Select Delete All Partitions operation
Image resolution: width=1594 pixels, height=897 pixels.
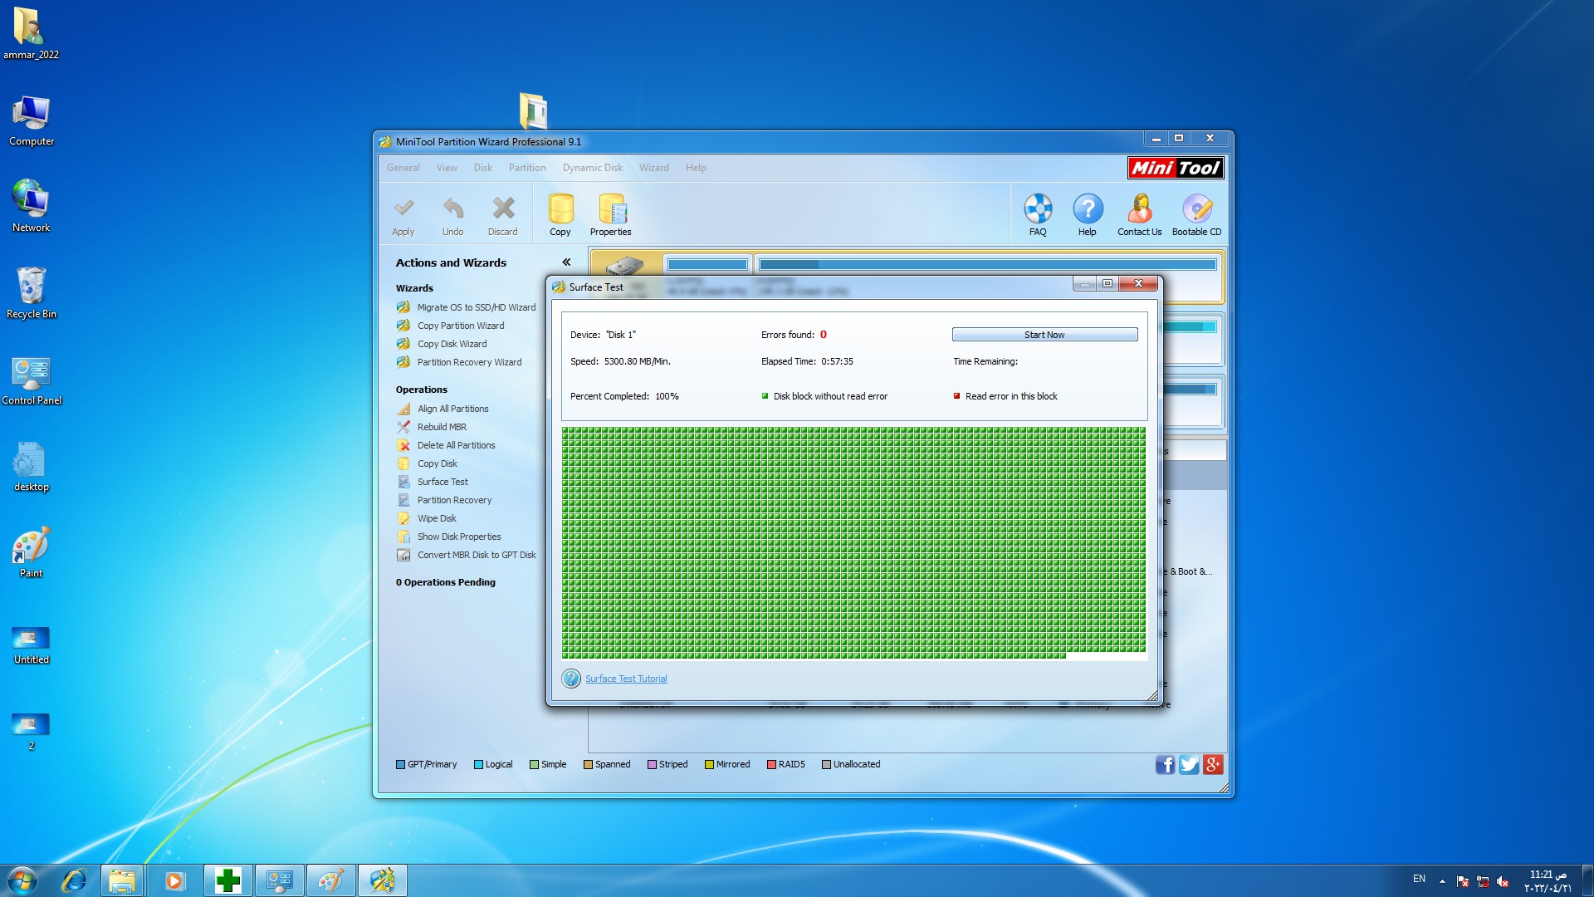447,445
